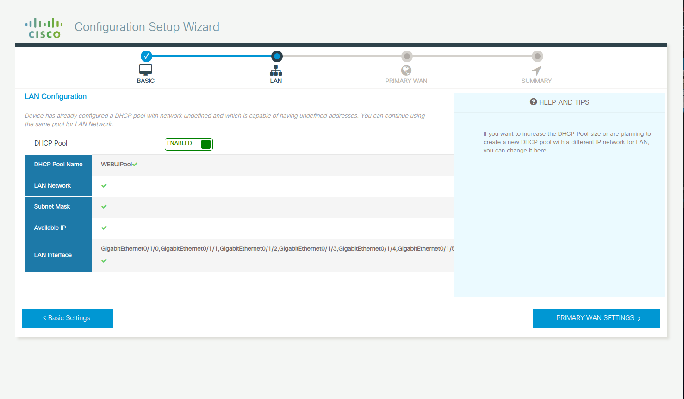Click the SUMMARY paper plane icon
684x399 pixels.
[x=536, y=70]
